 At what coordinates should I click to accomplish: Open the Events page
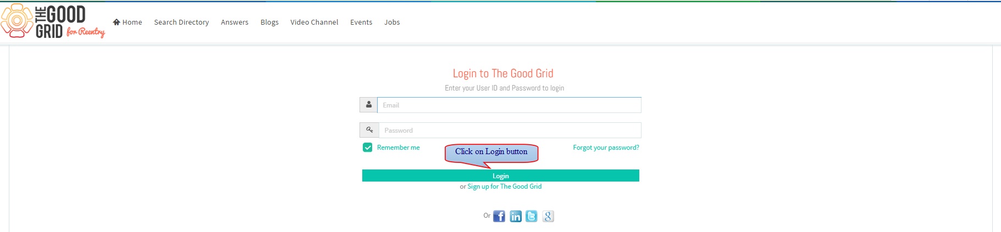(x=361, y=22)
